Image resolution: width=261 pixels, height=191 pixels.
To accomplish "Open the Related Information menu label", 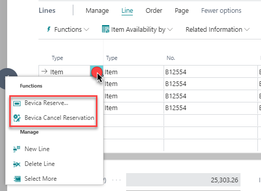I will point(214,30).
